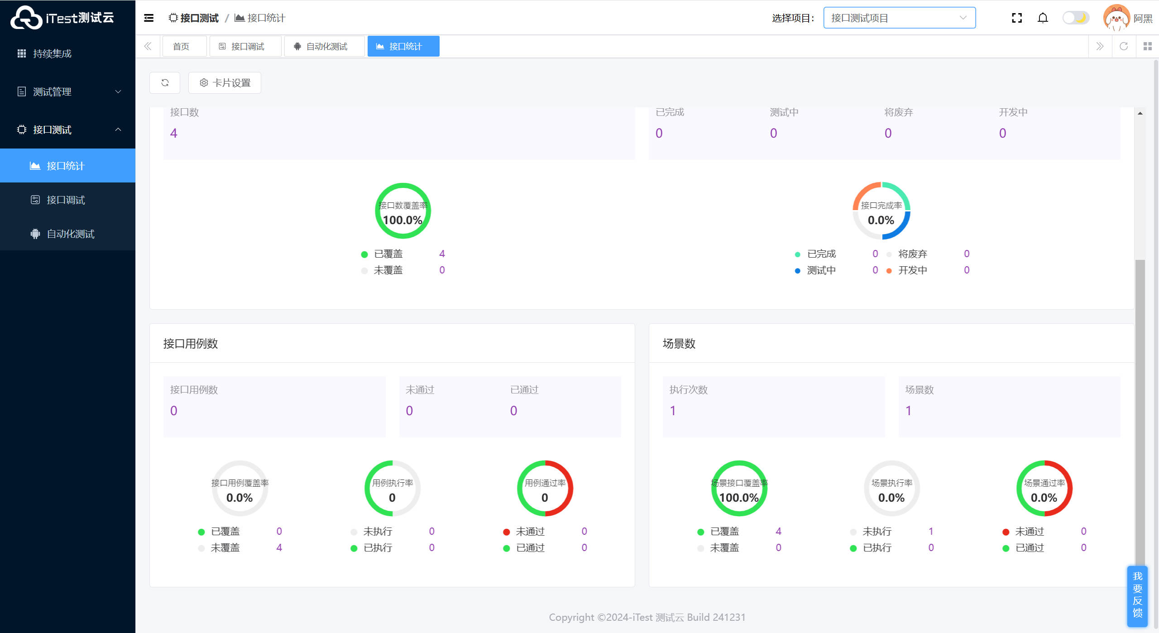
Task: Switch to the 自动化测试 tab
Action: [324, 46]
